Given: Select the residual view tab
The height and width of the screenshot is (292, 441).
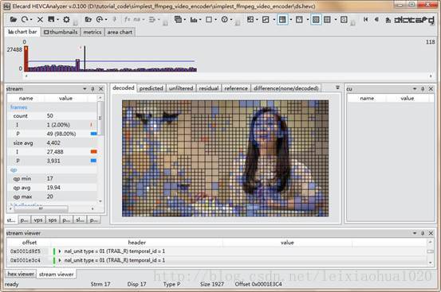Looking at the screenshot, I should [209, 88].
